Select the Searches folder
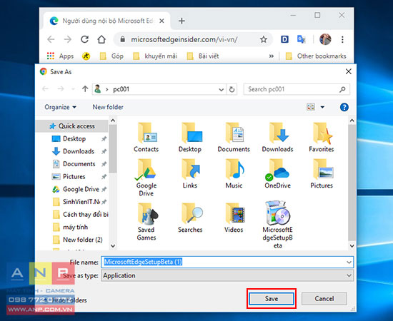Viewport: 393px width, 321px height. (190, 218)
